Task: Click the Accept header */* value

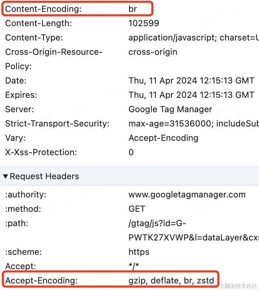Action: pos(133,267)
